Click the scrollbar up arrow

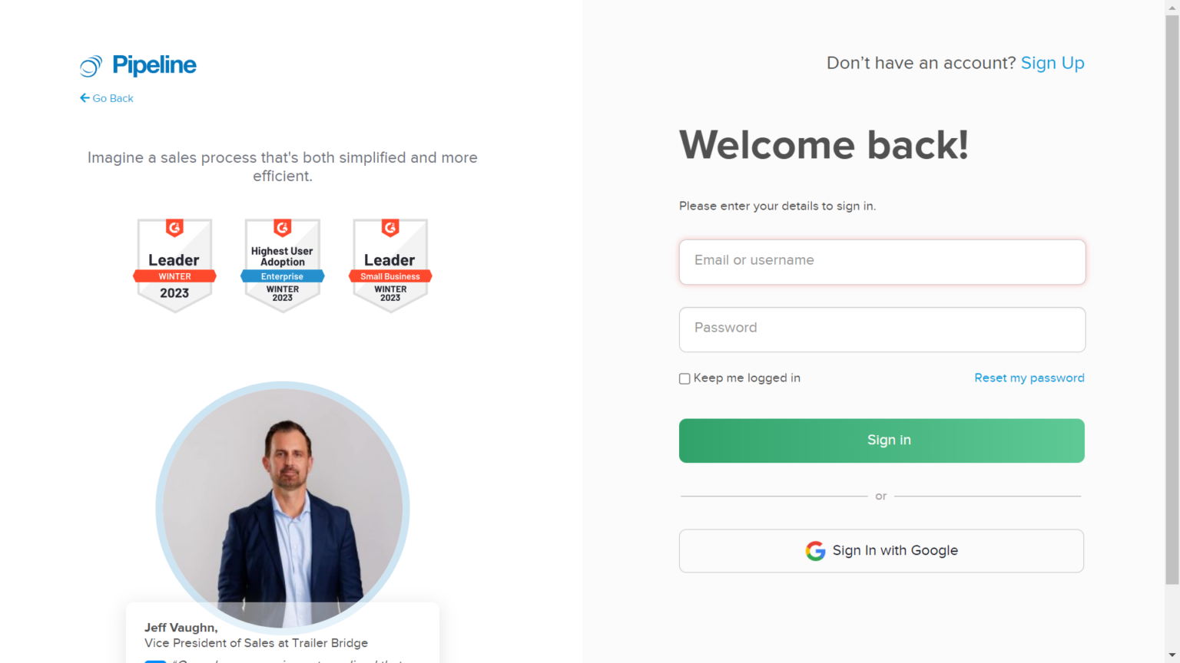[x=1172, y=6]
